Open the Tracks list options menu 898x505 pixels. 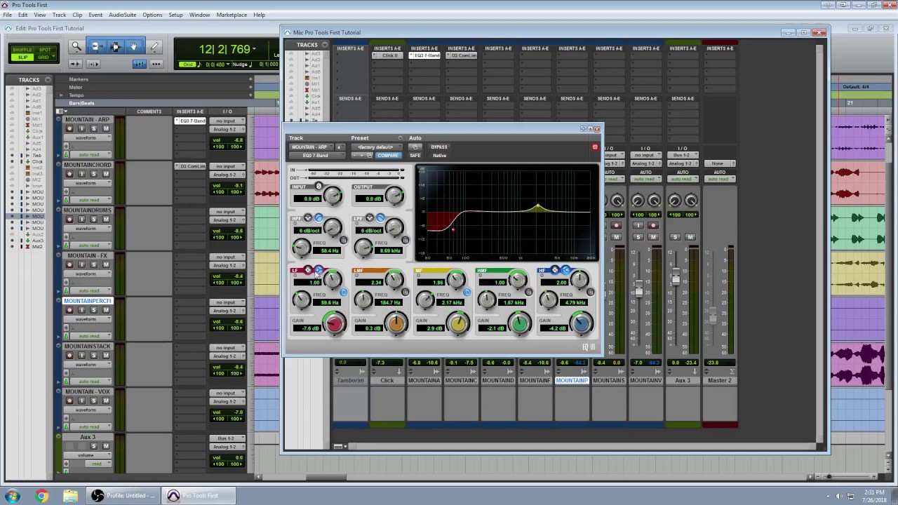48,80
